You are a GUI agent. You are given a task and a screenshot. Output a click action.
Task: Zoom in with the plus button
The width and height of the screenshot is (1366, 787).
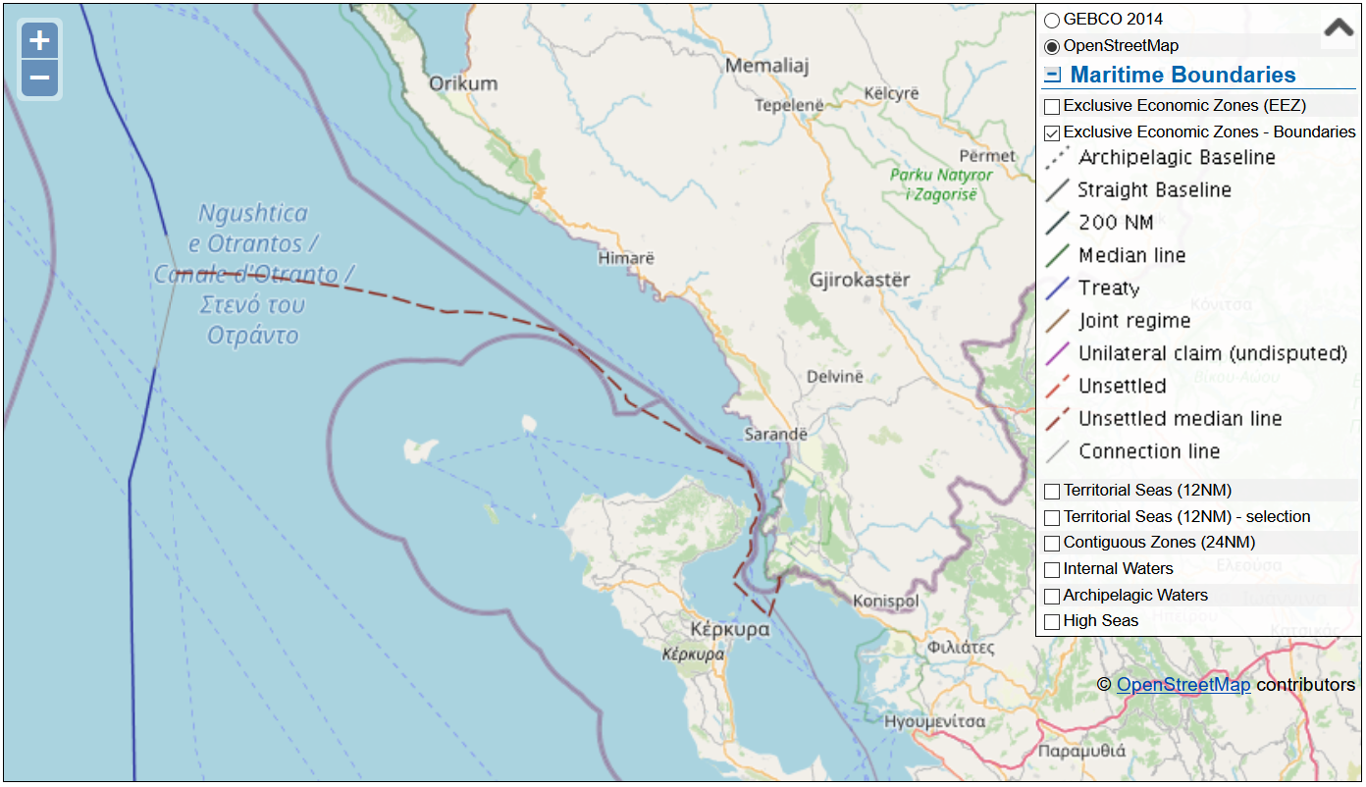[x=39, y=41]
